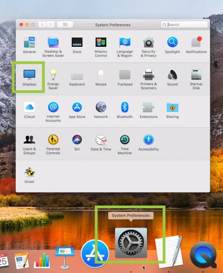The width and height of the screenshot is (223, 273).
Task: Launch Pages from the Dock
Action: 22,260
